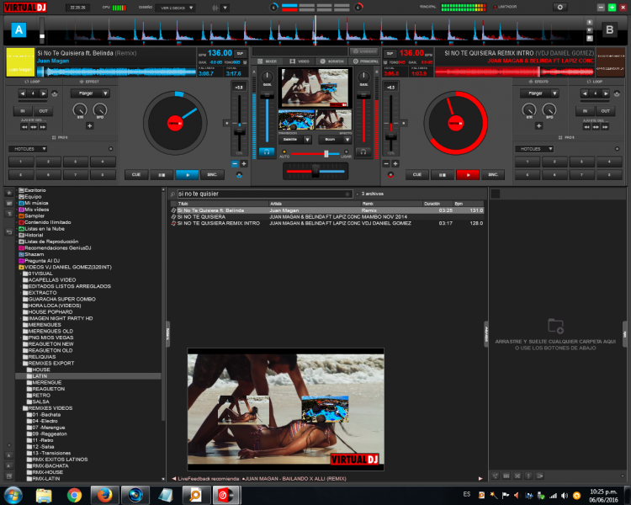Add effect slot plus icon on deck A
This screenshot has height=505, width=631.
(x=90, y=125)
